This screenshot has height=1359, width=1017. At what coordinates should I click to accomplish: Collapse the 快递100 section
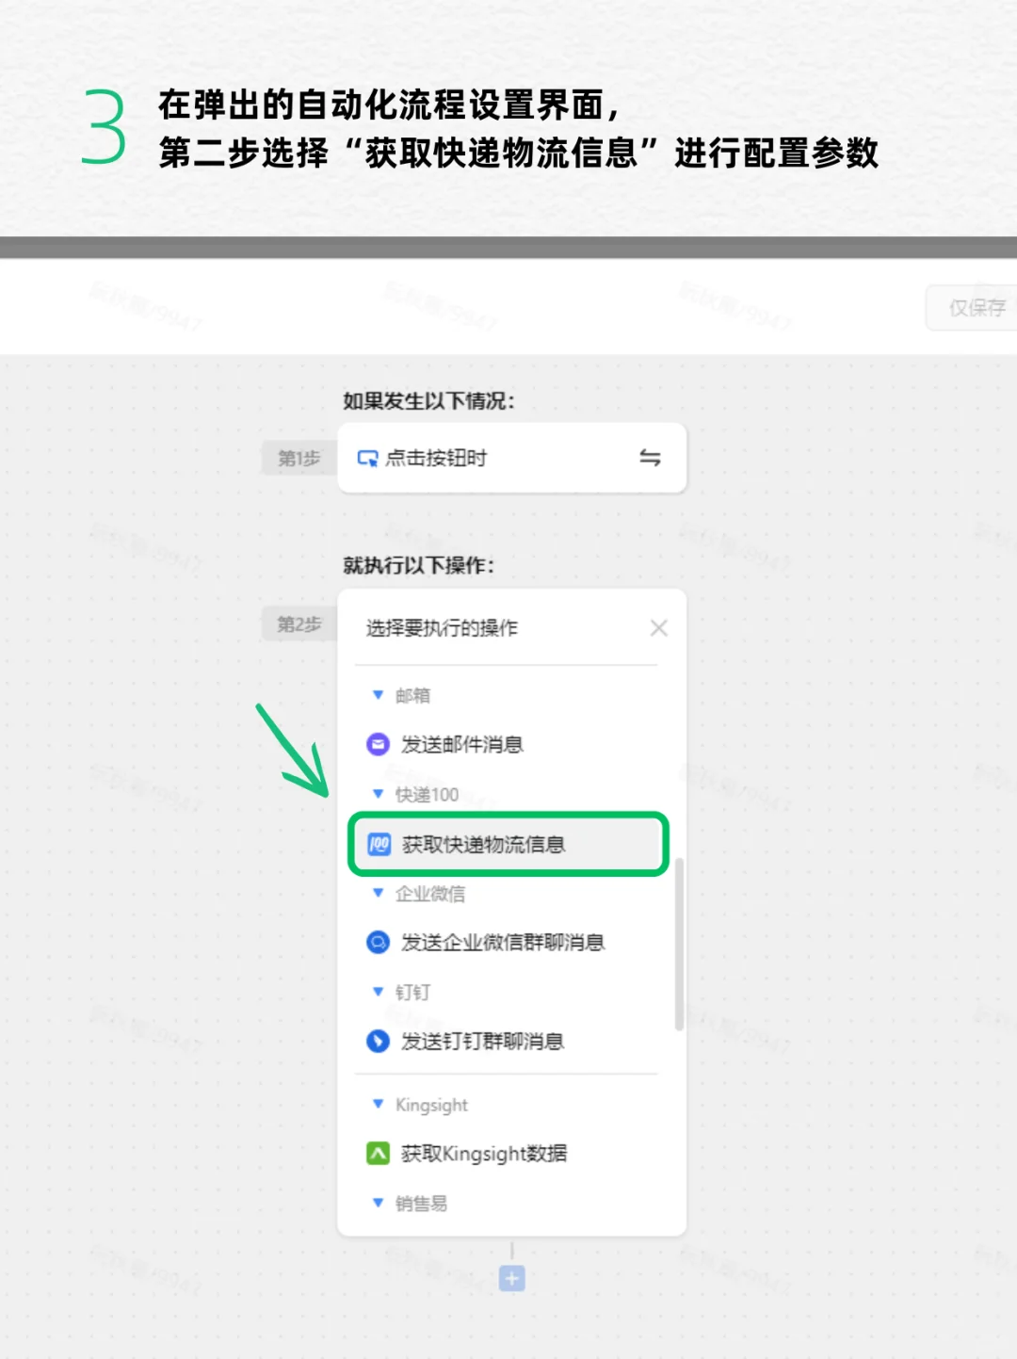(x=377, y=794)
